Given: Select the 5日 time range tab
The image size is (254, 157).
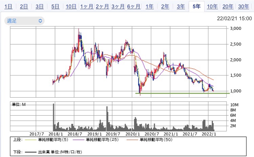Looking at the screenshot, I should 55,6.
